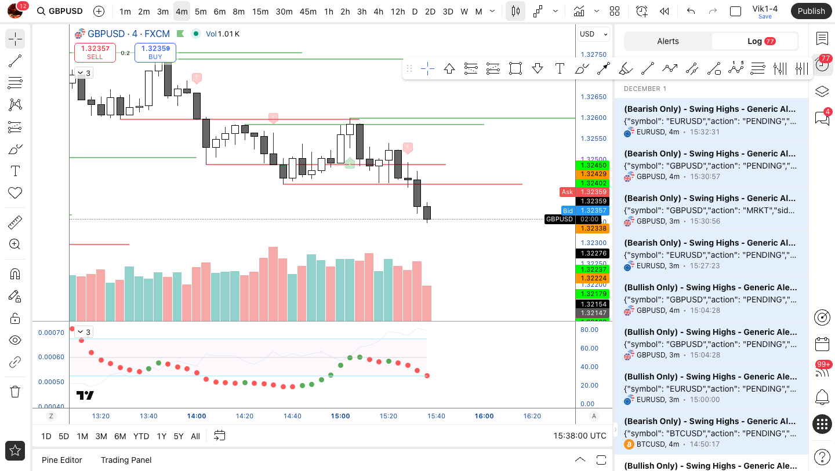The height and width of the screenshot is (471, 835).
Task: Open the BTCUSD 4m 14:50:17 log entry
Action: (711, 433)
